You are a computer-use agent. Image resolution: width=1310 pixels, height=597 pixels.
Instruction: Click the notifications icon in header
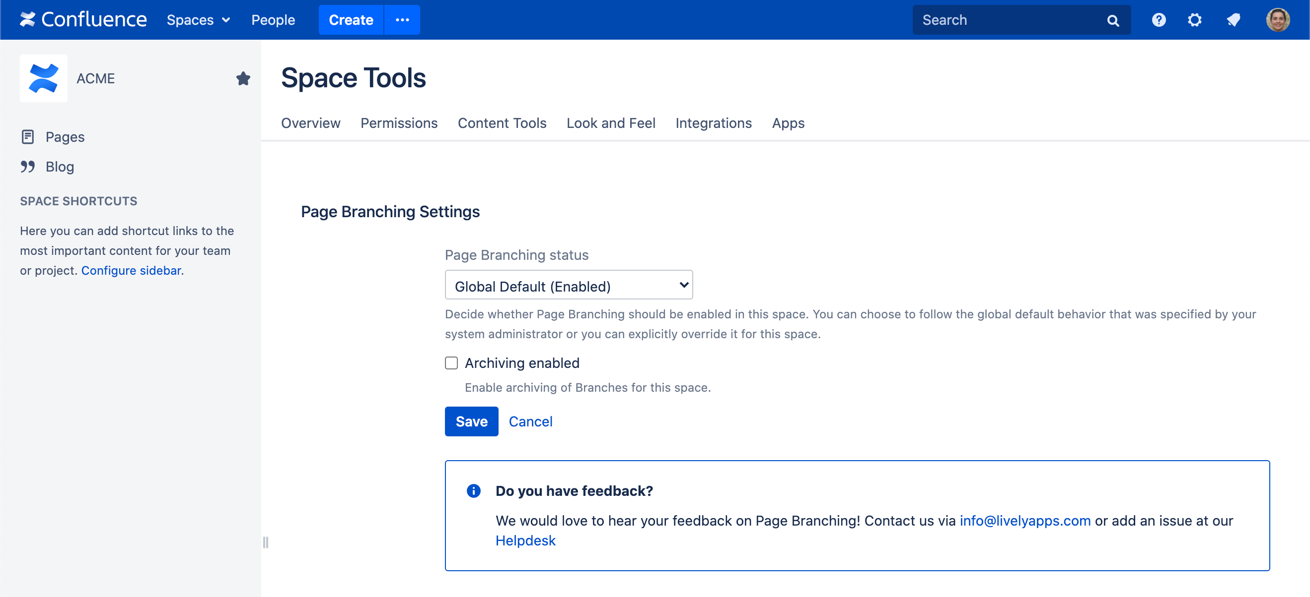[1233, 20]
